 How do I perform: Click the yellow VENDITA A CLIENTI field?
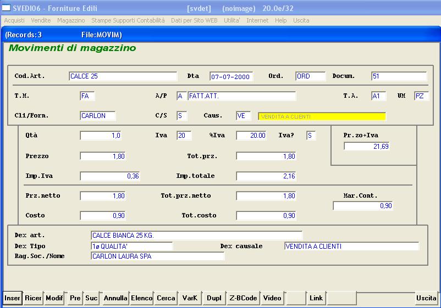click(x=322, y=116)
